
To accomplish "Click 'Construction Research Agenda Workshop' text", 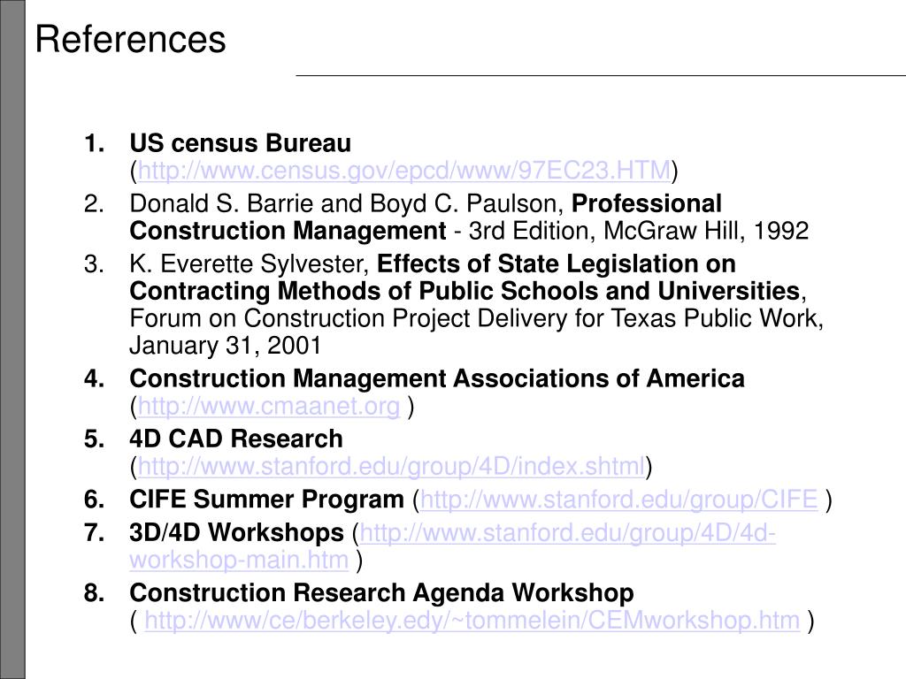I will pyautogui.click(x=381, y=593).
